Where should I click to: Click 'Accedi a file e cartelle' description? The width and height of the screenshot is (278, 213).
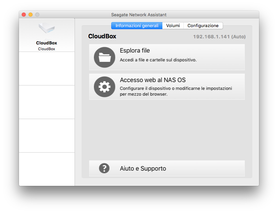tap(158, 60)
